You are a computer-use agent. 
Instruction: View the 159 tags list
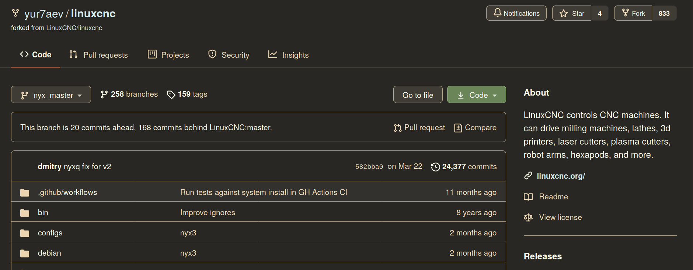click(187, 94)
